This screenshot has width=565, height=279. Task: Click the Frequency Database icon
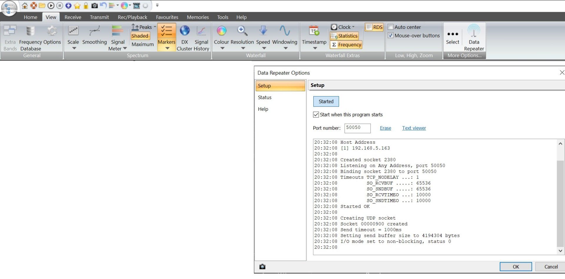(x=30, y=31)
